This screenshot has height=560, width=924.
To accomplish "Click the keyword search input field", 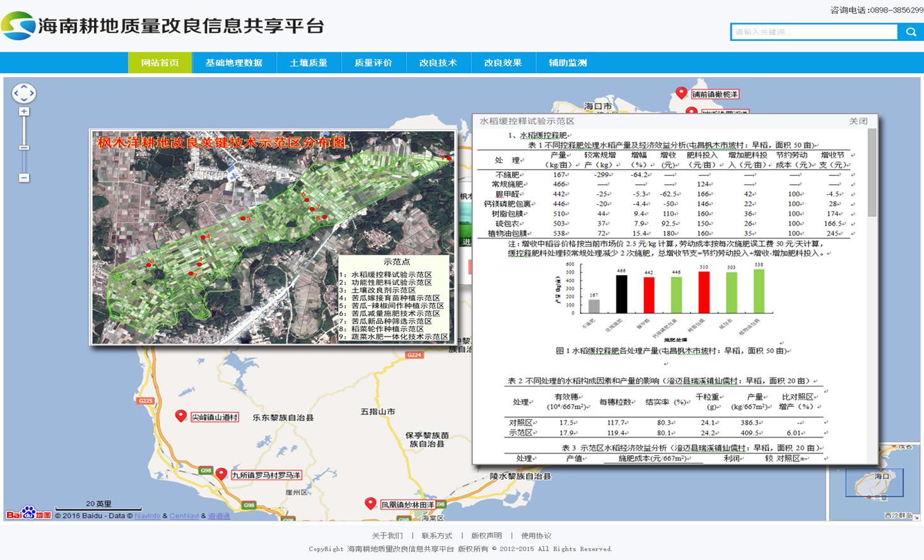I will tap(814, 32).
